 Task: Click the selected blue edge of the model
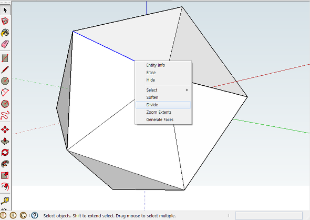point(104,46)
